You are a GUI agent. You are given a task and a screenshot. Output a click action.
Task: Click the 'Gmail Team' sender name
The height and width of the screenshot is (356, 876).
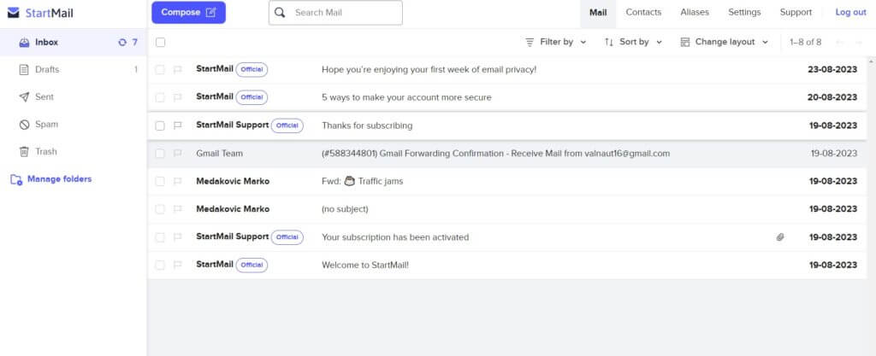click(x=219, y=153)
